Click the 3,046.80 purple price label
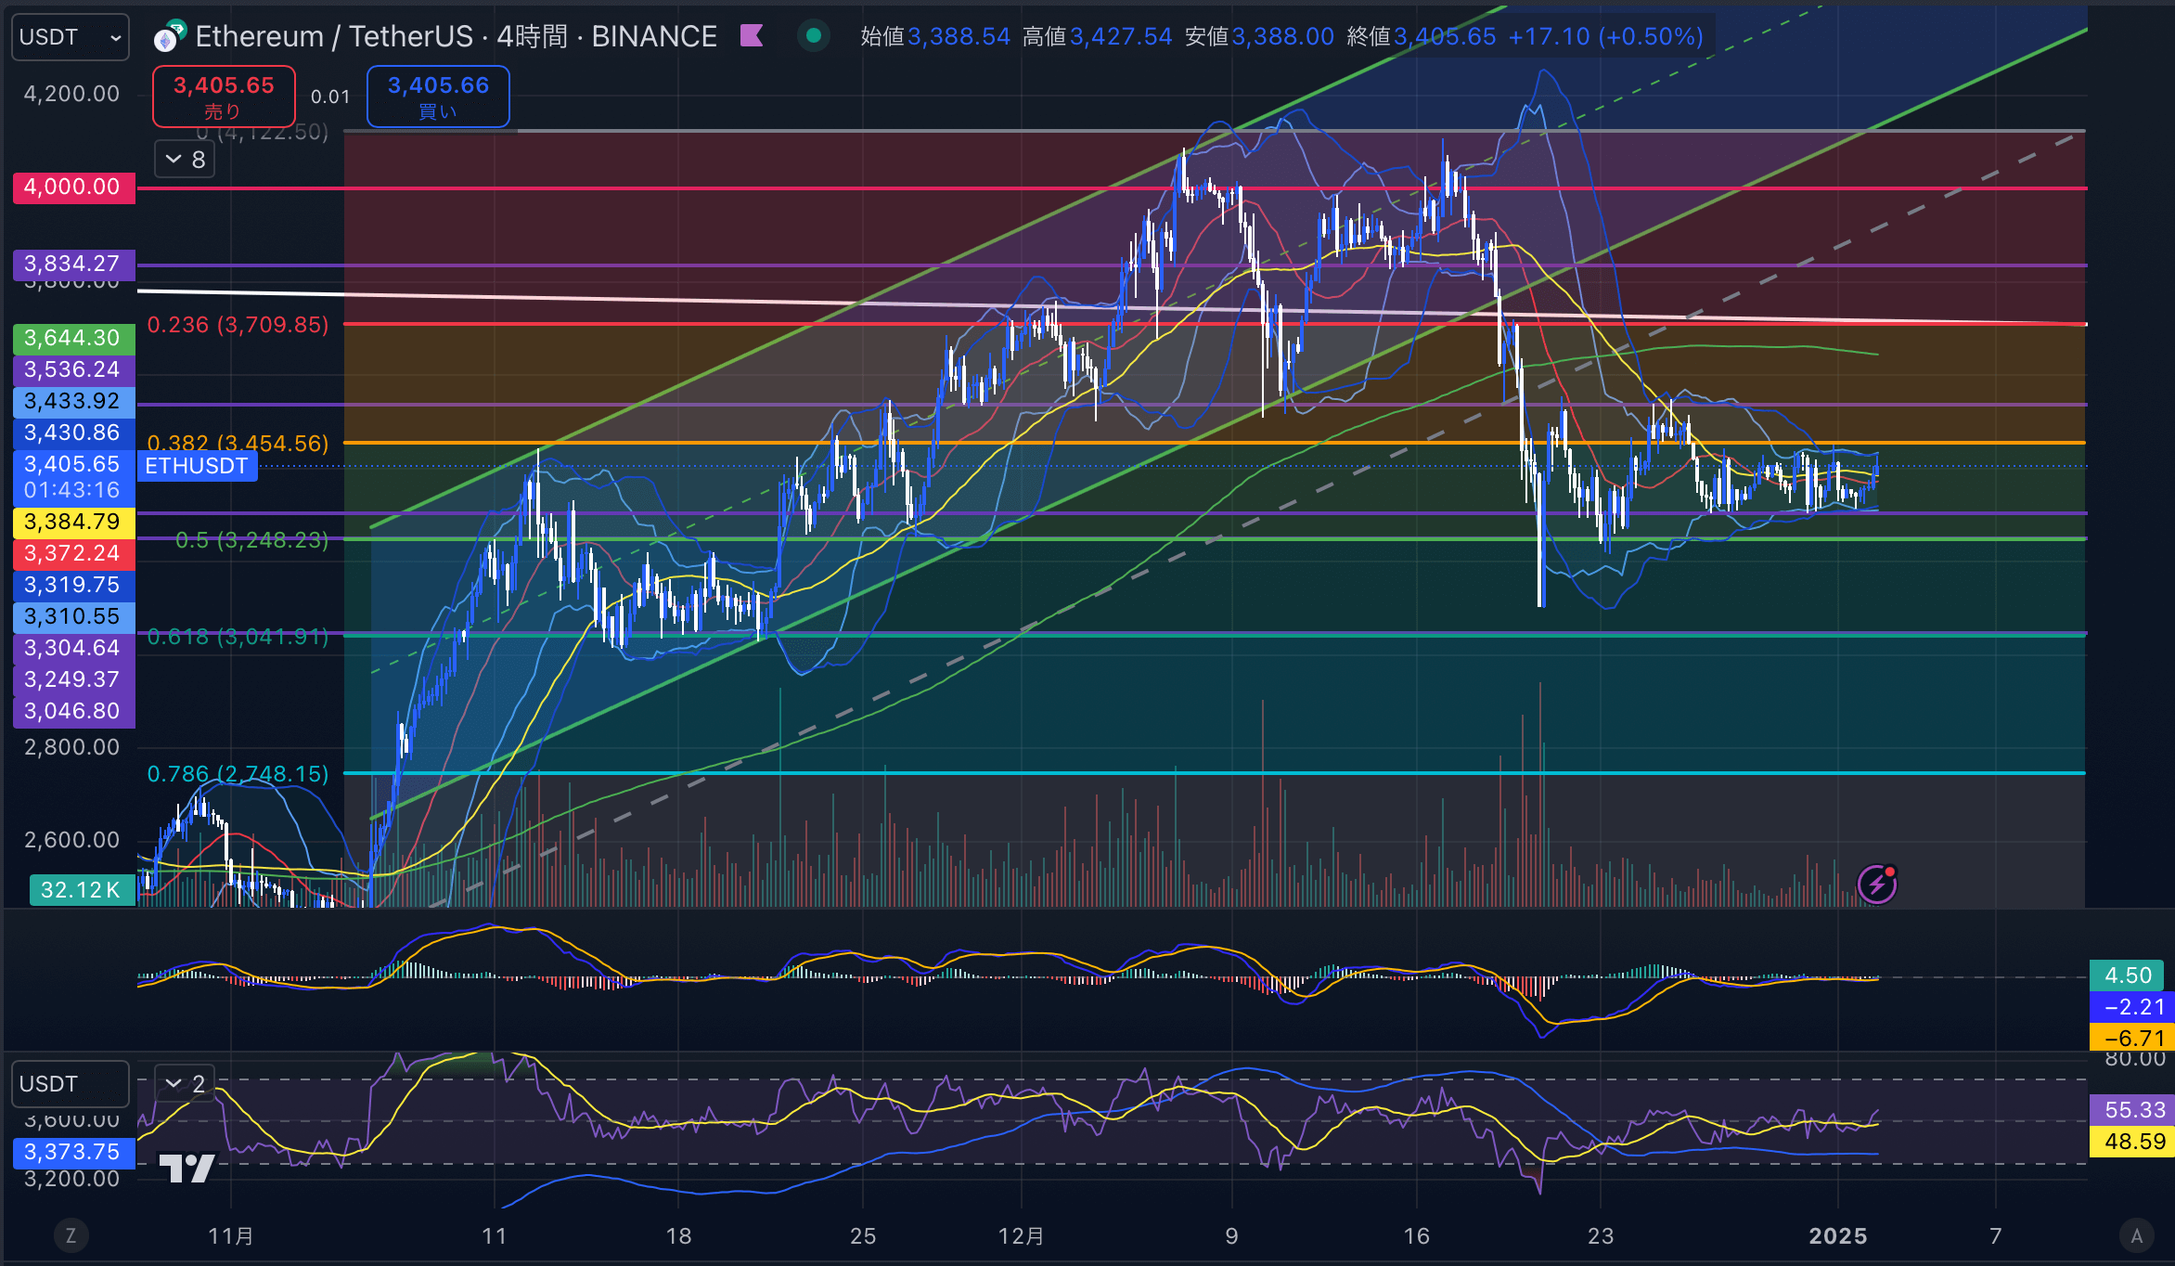This screenshot has height=1266, width=2175. (x=73, y=711)
